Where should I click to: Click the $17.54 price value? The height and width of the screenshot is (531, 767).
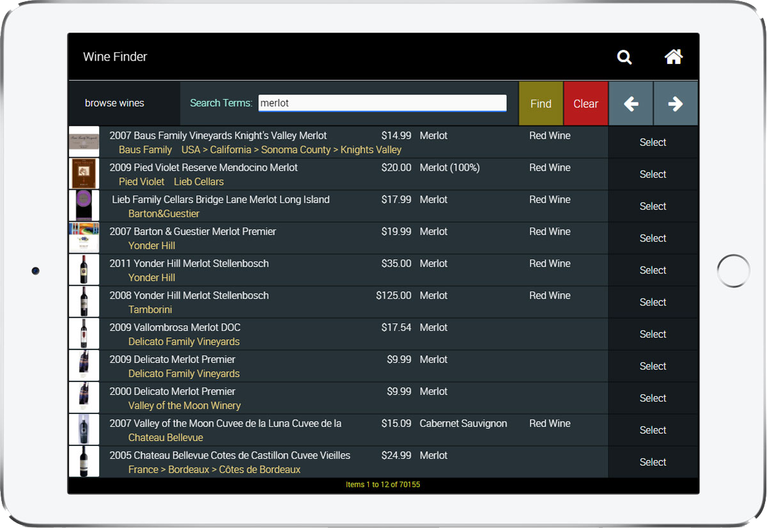tap(396, 327)
